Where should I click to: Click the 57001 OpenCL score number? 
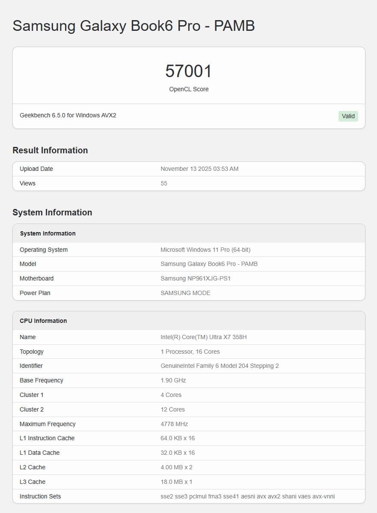tap(188, 71)
